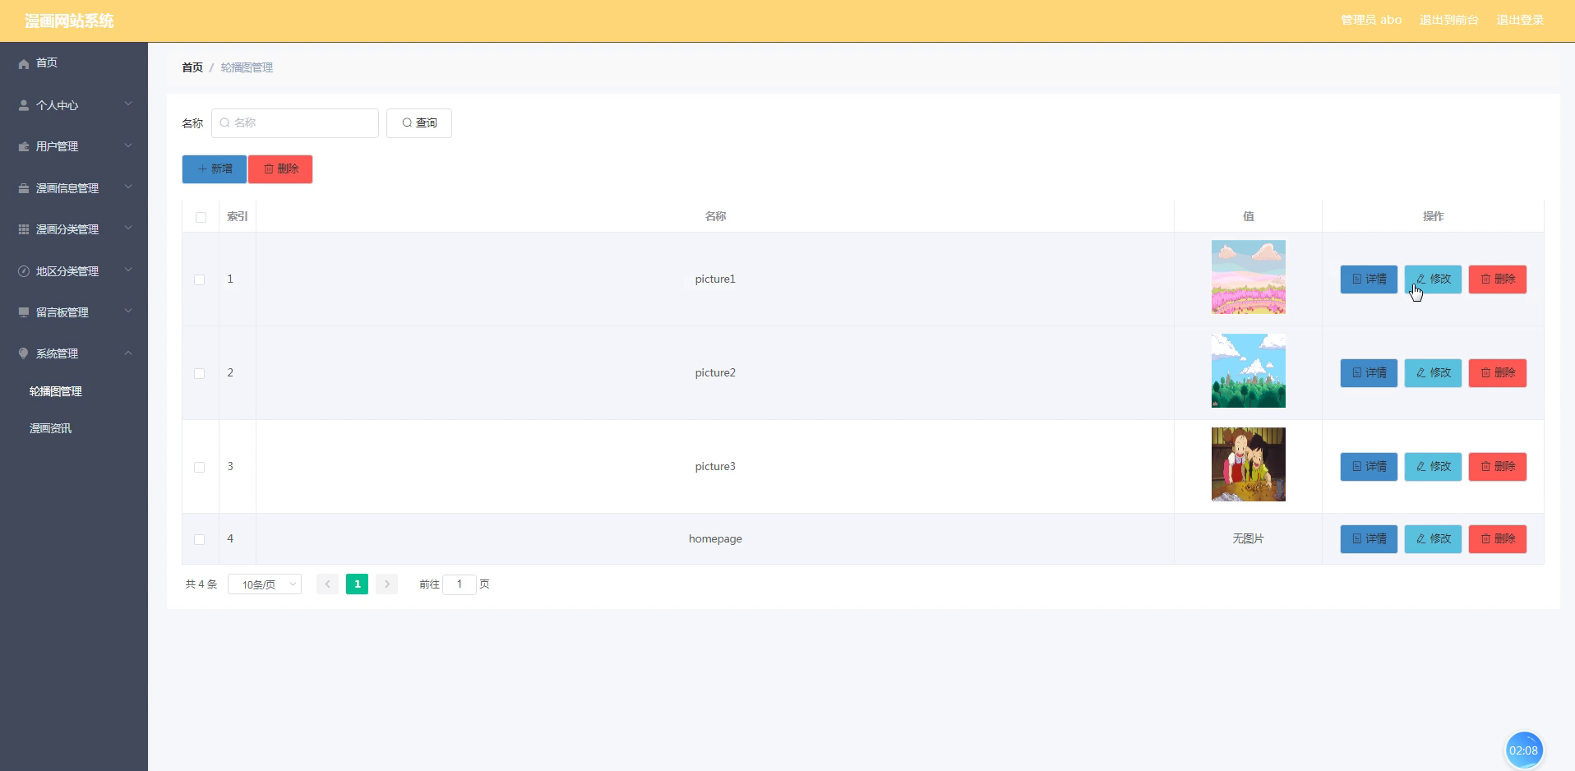Image resolution: width=1575 pixels, height=771 pixels.
Task: Click the bulb icon beside 系统管理
Action: click(24, 353)
